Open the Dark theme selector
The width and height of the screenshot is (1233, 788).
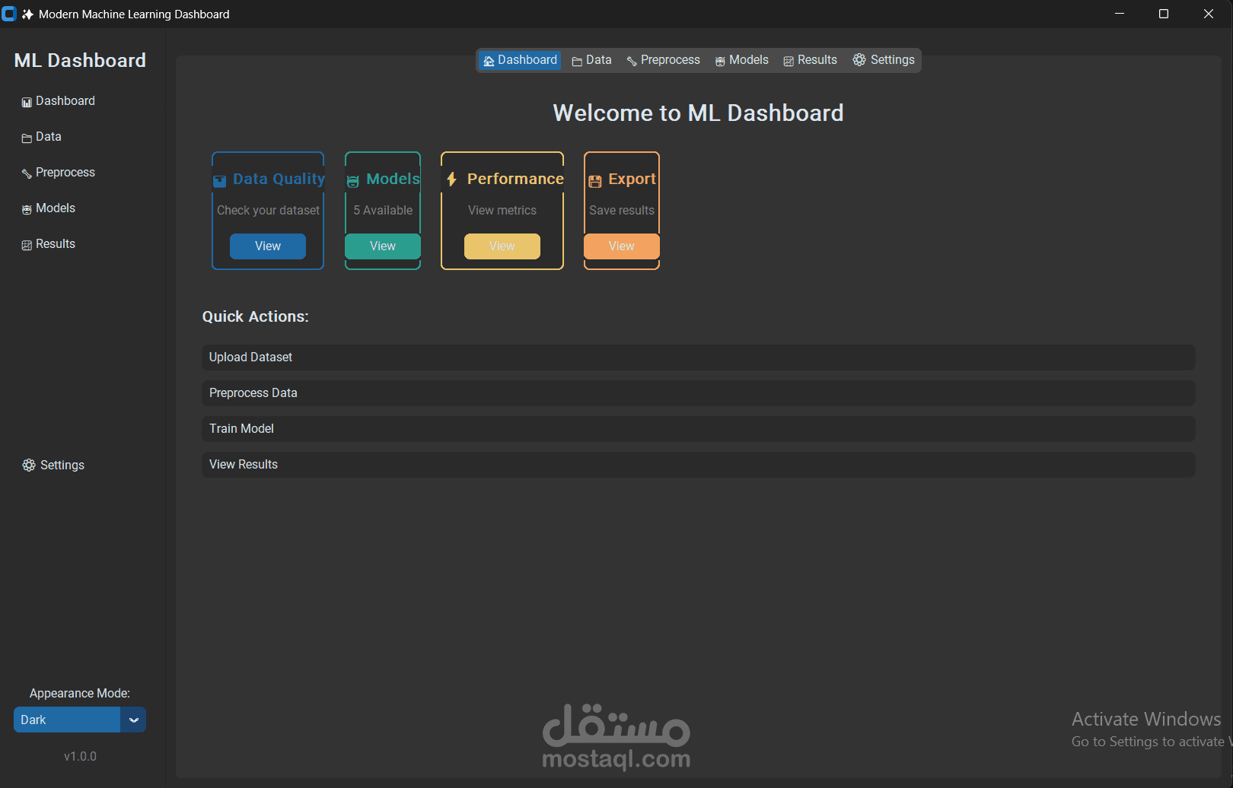click(67, 720)
